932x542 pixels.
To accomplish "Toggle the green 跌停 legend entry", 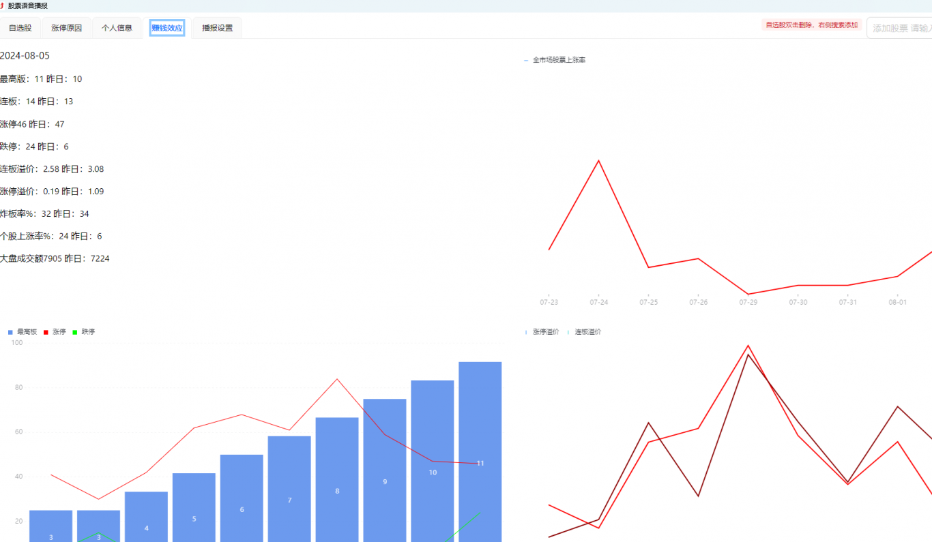I will pos(84,332).
